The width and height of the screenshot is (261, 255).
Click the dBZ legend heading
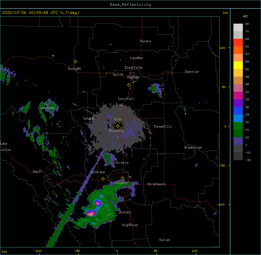[245, 16]
